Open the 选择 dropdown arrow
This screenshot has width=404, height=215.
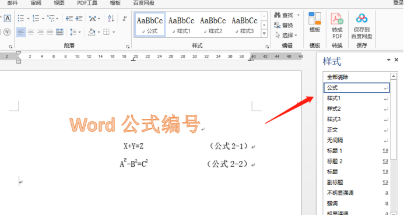[x=296, y=36]
